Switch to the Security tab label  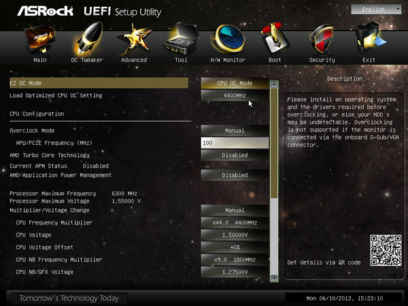322,60
